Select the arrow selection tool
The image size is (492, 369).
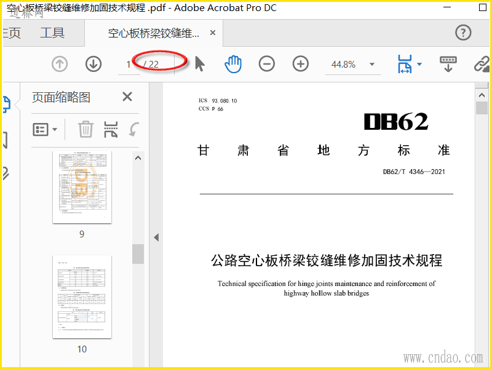pyautogui.click(x=199, y=64)
